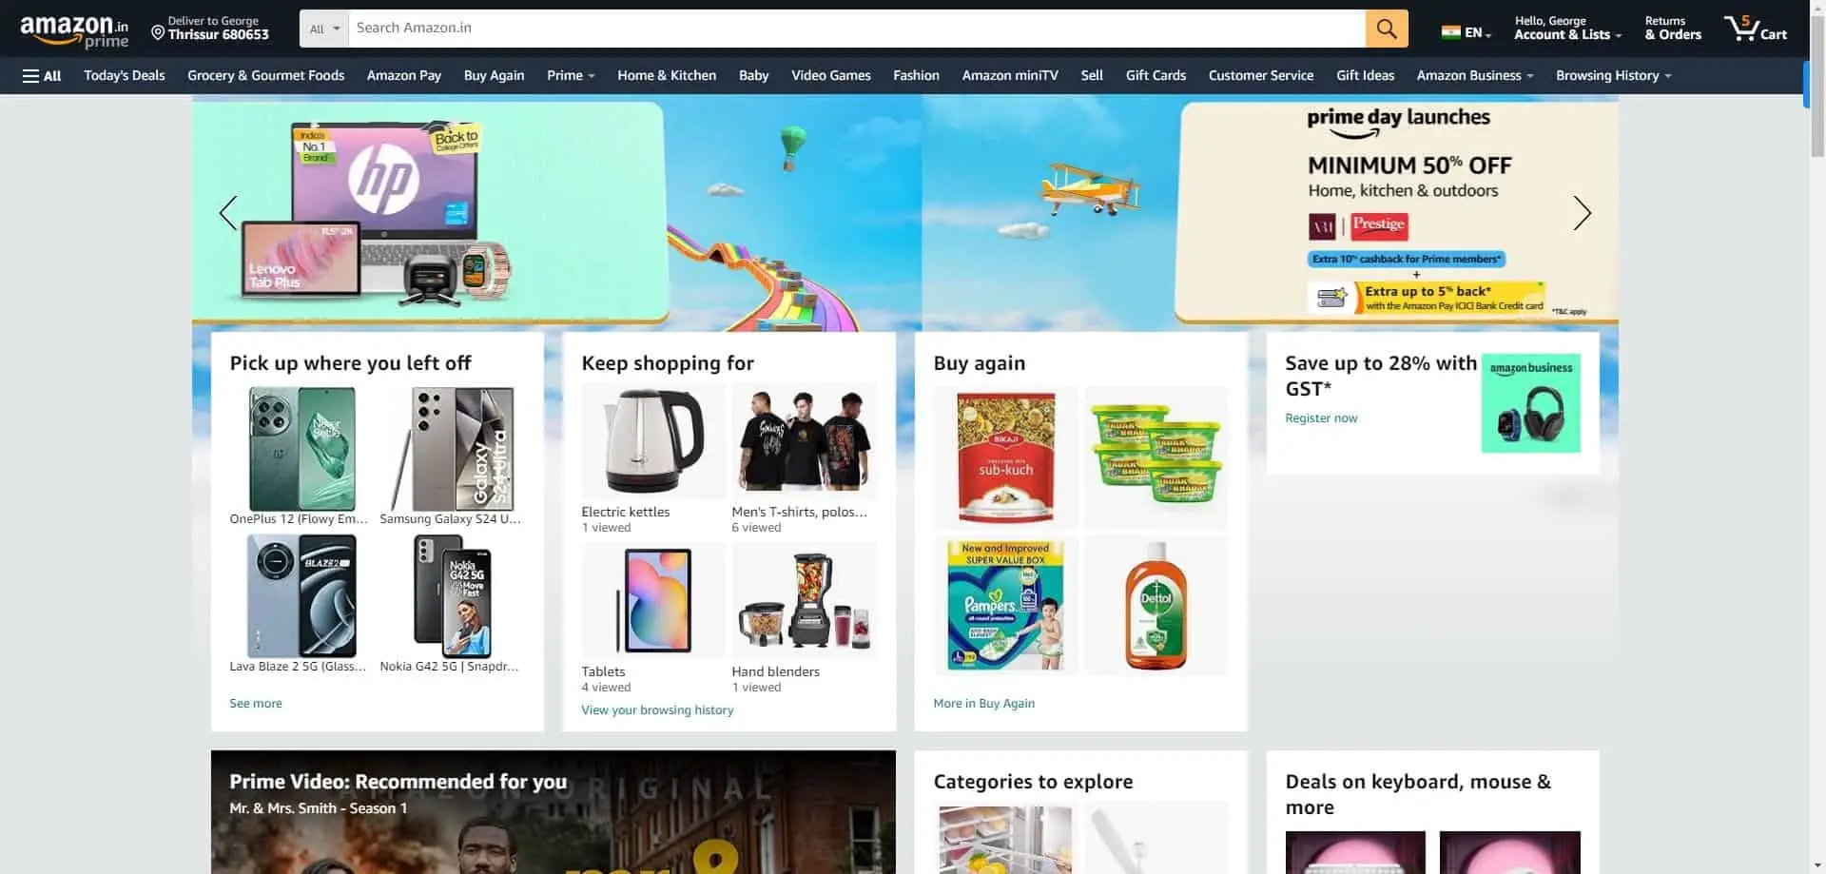Show next banner with right arrow
1826x874 pixels.
[x=1582, y=213]
